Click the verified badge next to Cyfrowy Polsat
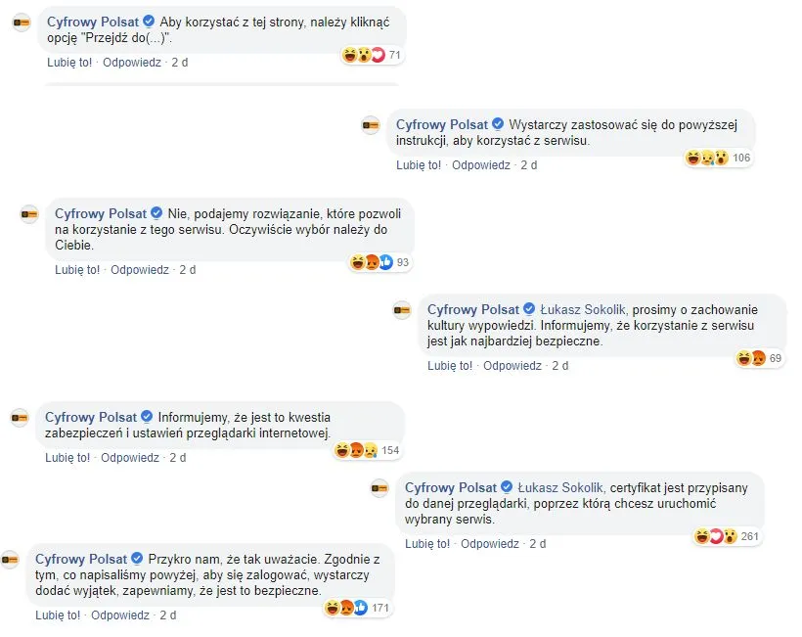The height and width of the screenshot is (637, 802). click(147, 22)
